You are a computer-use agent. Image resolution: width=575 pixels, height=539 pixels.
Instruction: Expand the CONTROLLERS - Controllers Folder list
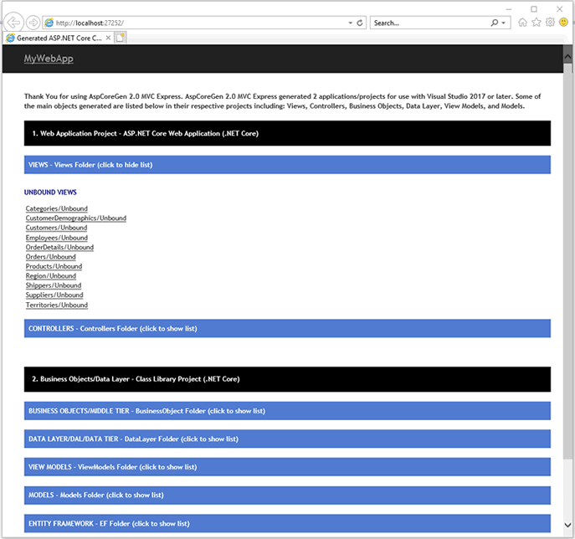click(287, 329)
